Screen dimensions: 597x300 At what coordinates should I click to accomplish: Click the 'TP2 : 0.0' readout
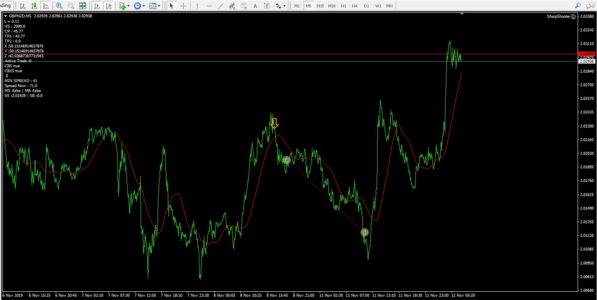pyautogui.click(x=12, y=41)
